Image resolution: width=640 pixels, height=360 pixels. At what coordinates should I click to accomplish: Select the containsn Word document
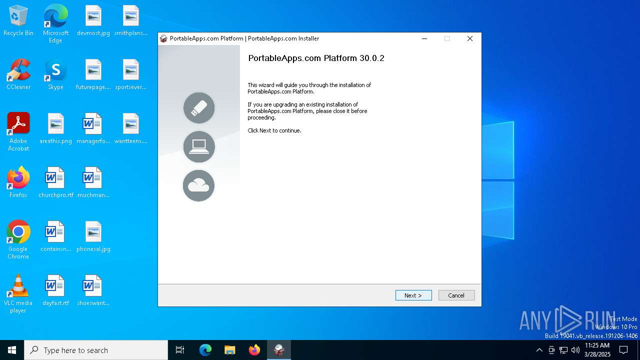click(x=55, y=237)
